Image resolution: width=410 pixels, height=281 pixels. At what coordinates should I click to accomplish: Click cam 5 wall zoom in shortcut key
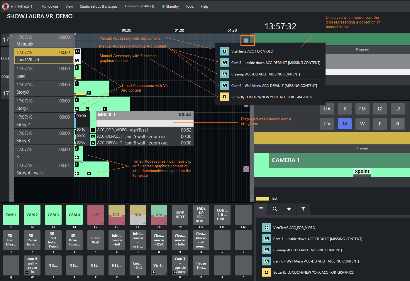[32, 265]
